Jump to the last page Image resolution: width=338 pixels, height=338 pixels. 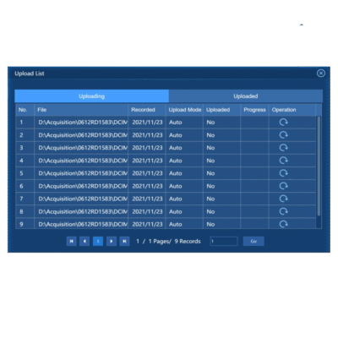[x=124, y=241]
